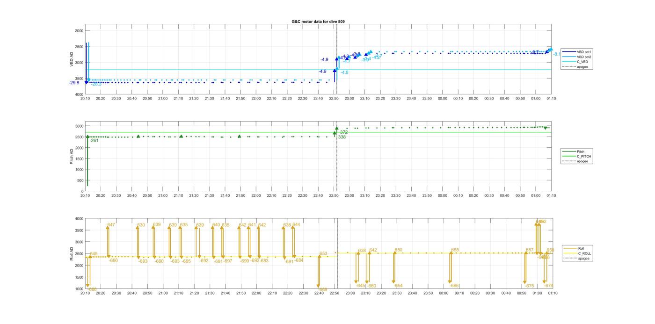Click the "261" label in Pitch plot
The image size is (655, 324).
[x=95, y=140]
